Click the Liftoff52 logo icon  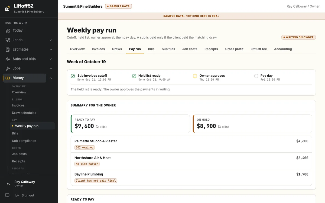pos(8,9)
